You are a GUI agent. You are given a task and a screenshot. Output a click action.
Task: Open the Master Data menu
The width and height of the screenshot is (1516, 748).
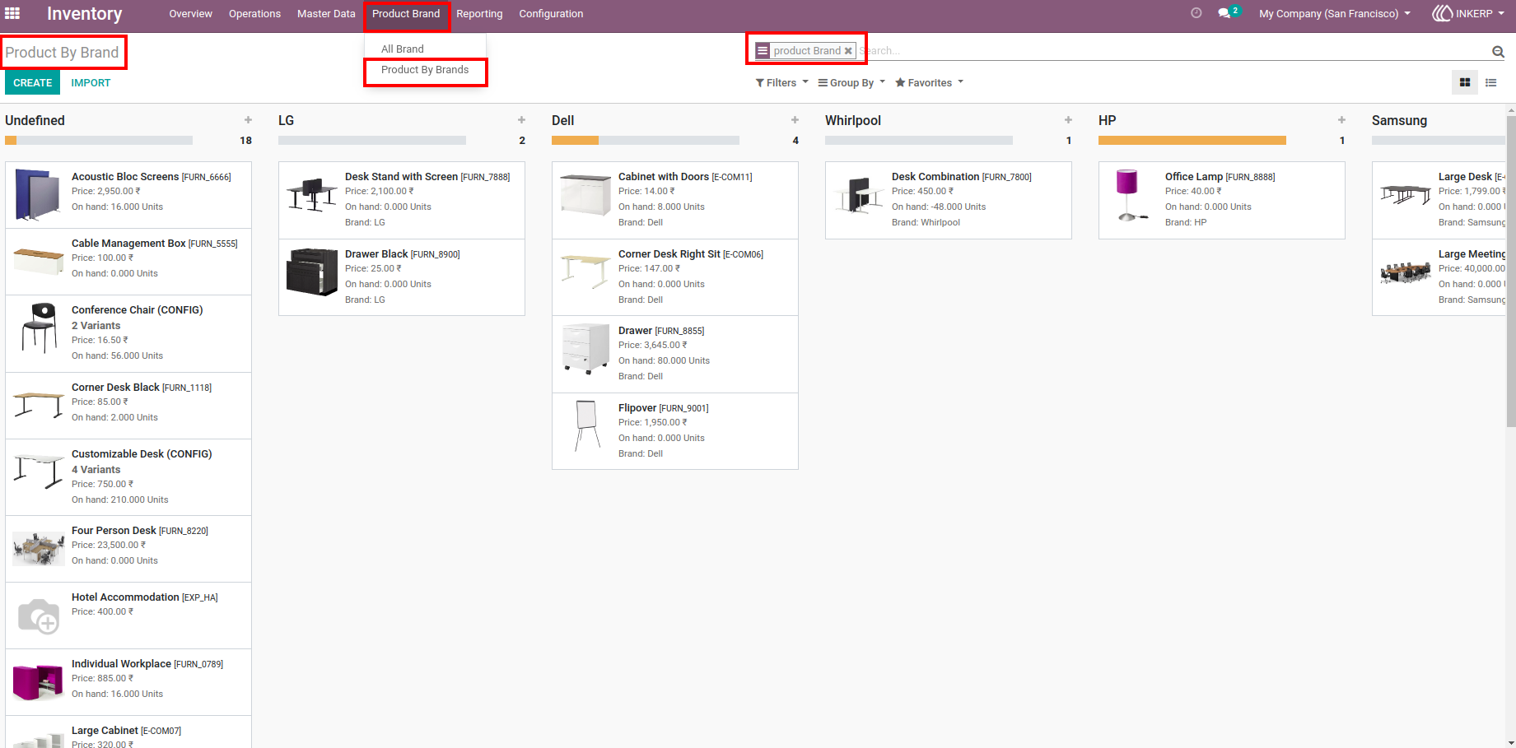pyautogui.click(x=326, y=13)
